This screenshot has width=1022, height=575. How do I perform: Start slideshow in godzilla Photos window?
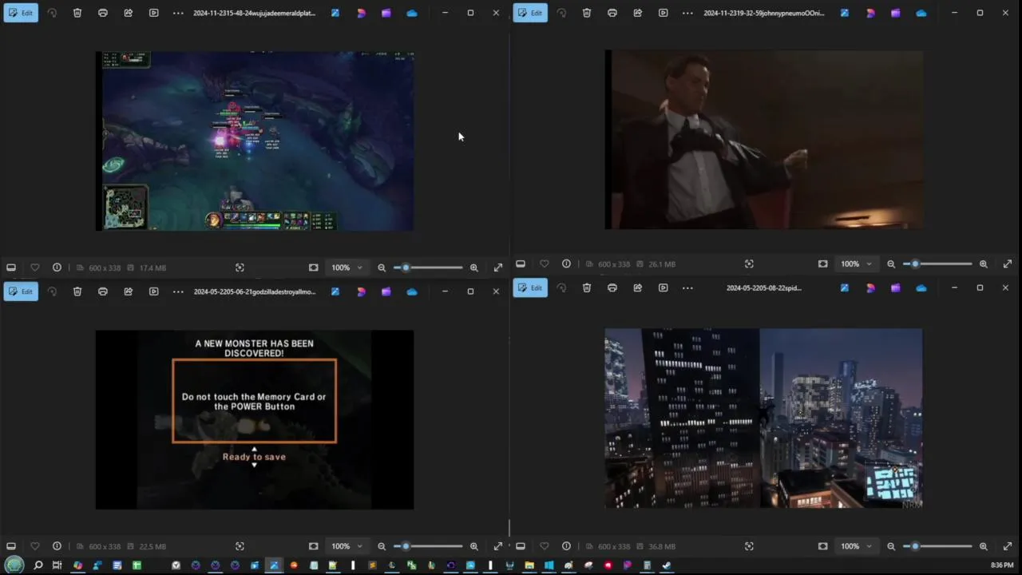coord(154,291)
